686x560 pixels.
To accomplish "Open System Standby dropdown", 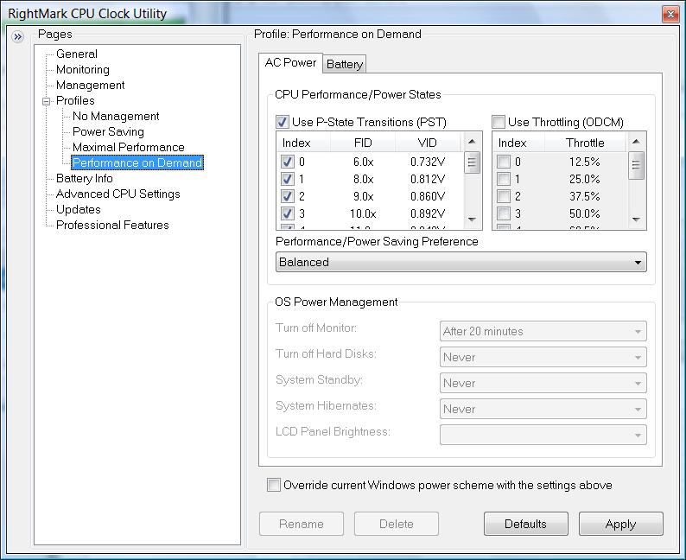I will 543,383.
